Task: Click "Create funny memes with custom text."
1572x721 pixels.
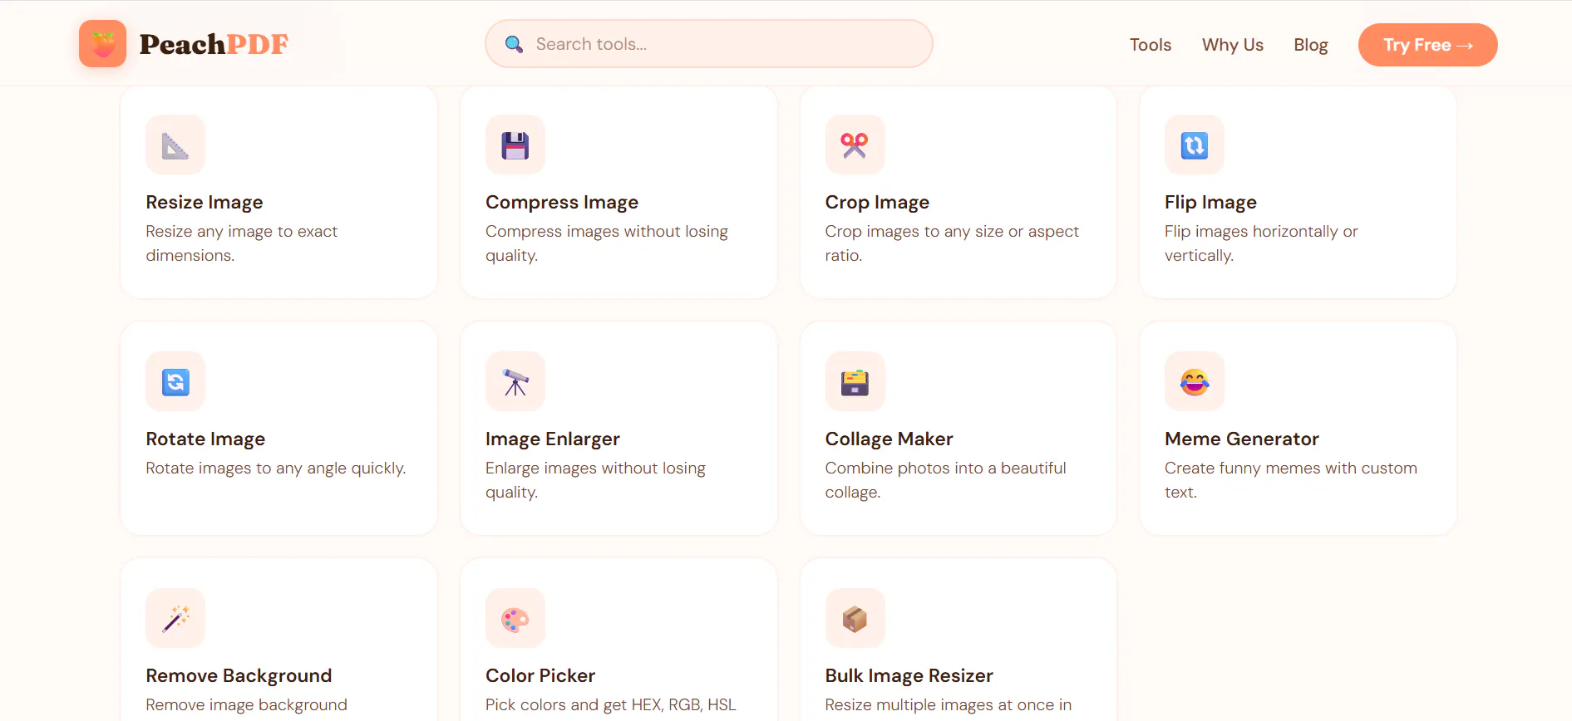Action: pos(1291,480)
